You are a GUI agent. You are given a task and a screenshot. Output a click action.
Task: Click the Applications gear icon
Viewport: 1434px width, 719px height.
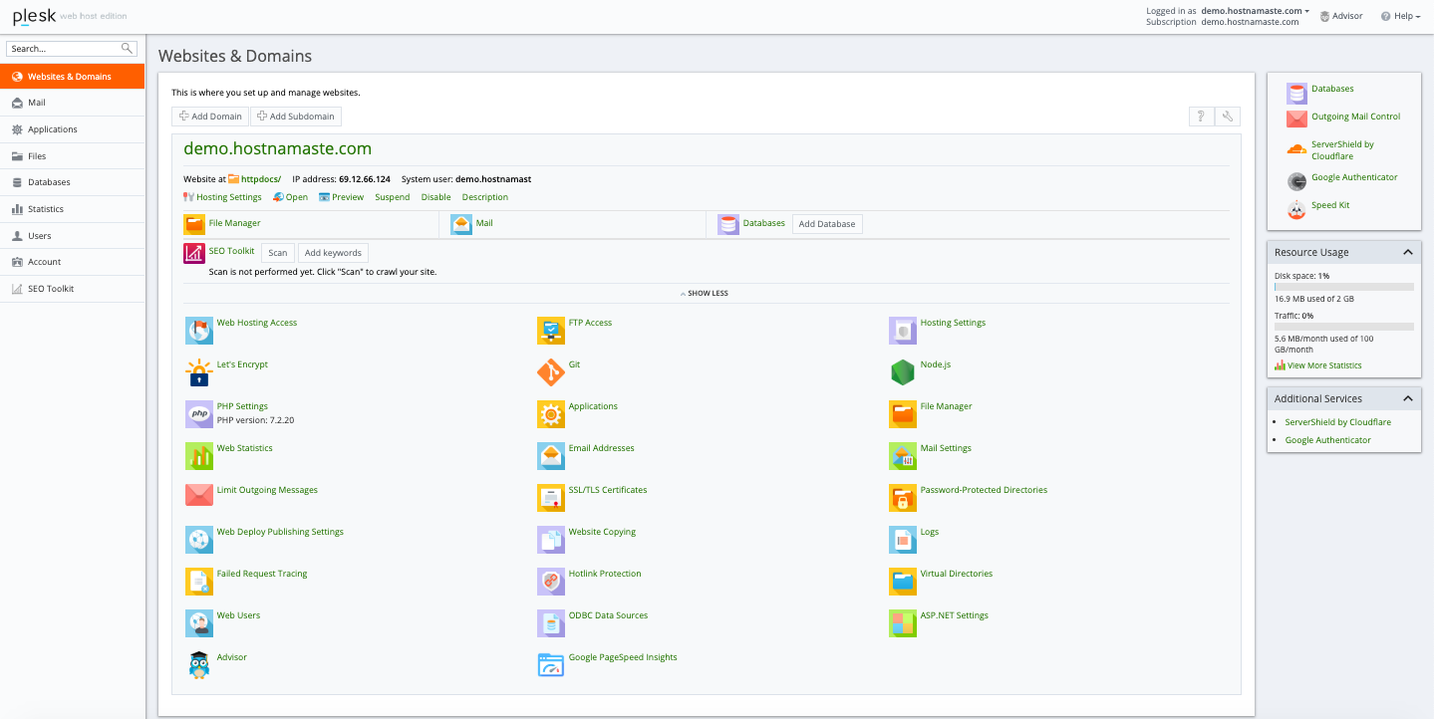(x=551, y=414)
